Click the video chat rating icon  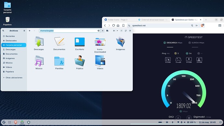pos(199,60)
